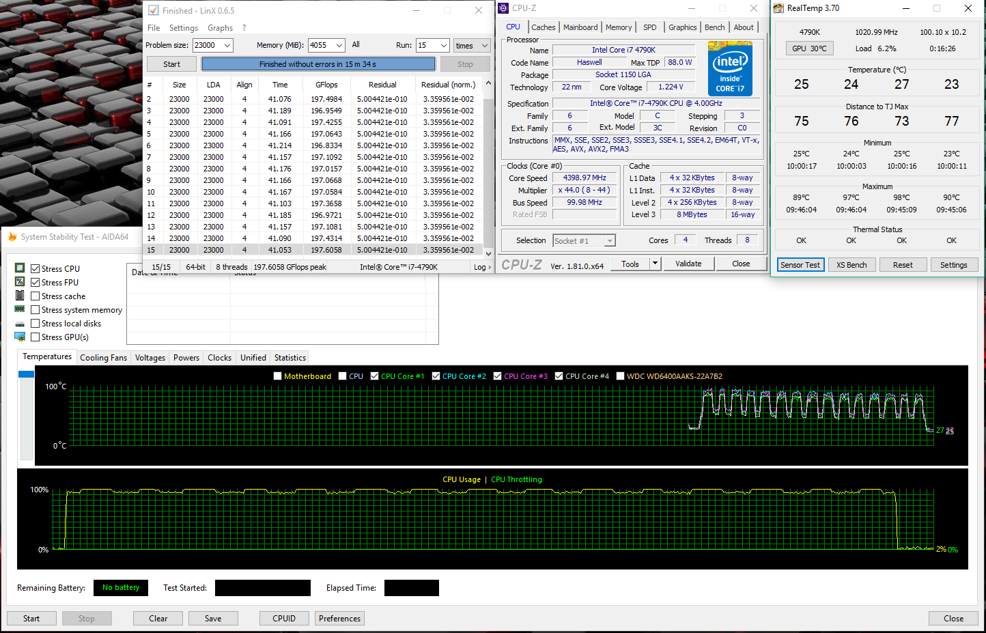Screen dimensions: 986x633
Task: Click the LinX results table scrollbar
Action: pos(488,168)
